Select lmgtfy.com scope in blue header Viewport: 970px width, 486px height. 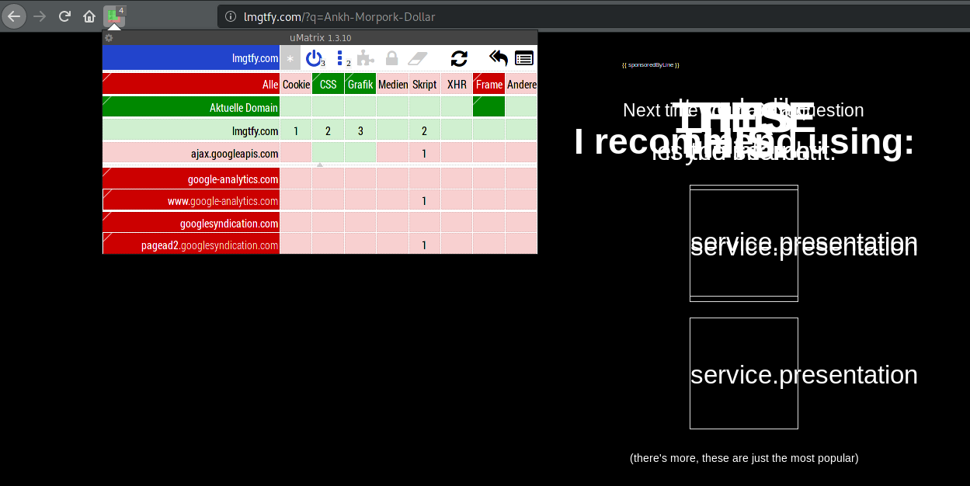click(191, 58)
